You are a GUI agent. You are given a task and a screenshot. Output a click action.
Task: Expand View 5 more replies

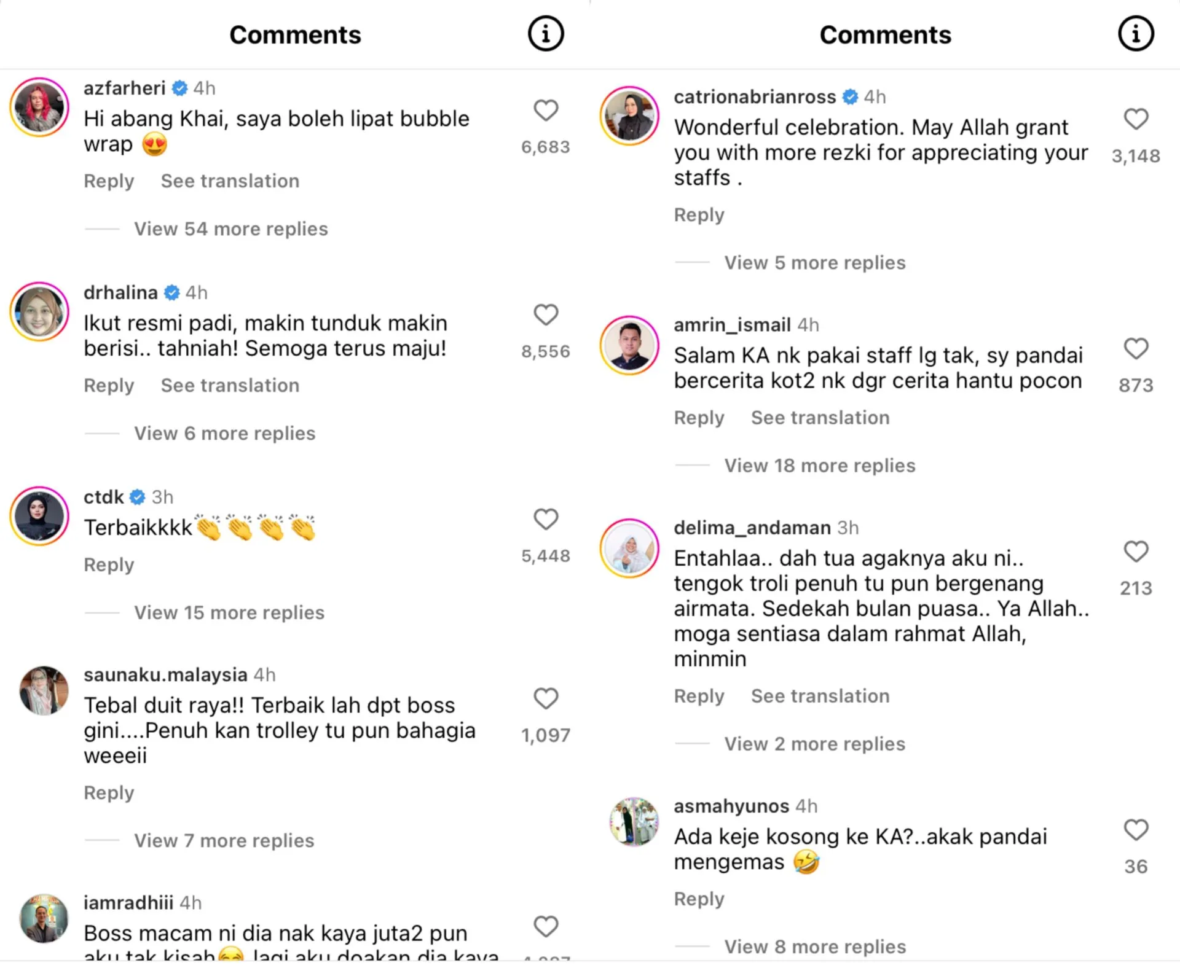(814, 263)
